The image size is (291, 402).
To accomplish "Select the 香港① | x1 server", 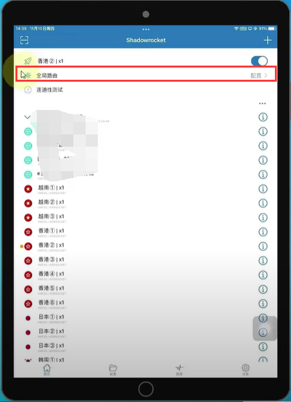I will click(146, 232).
